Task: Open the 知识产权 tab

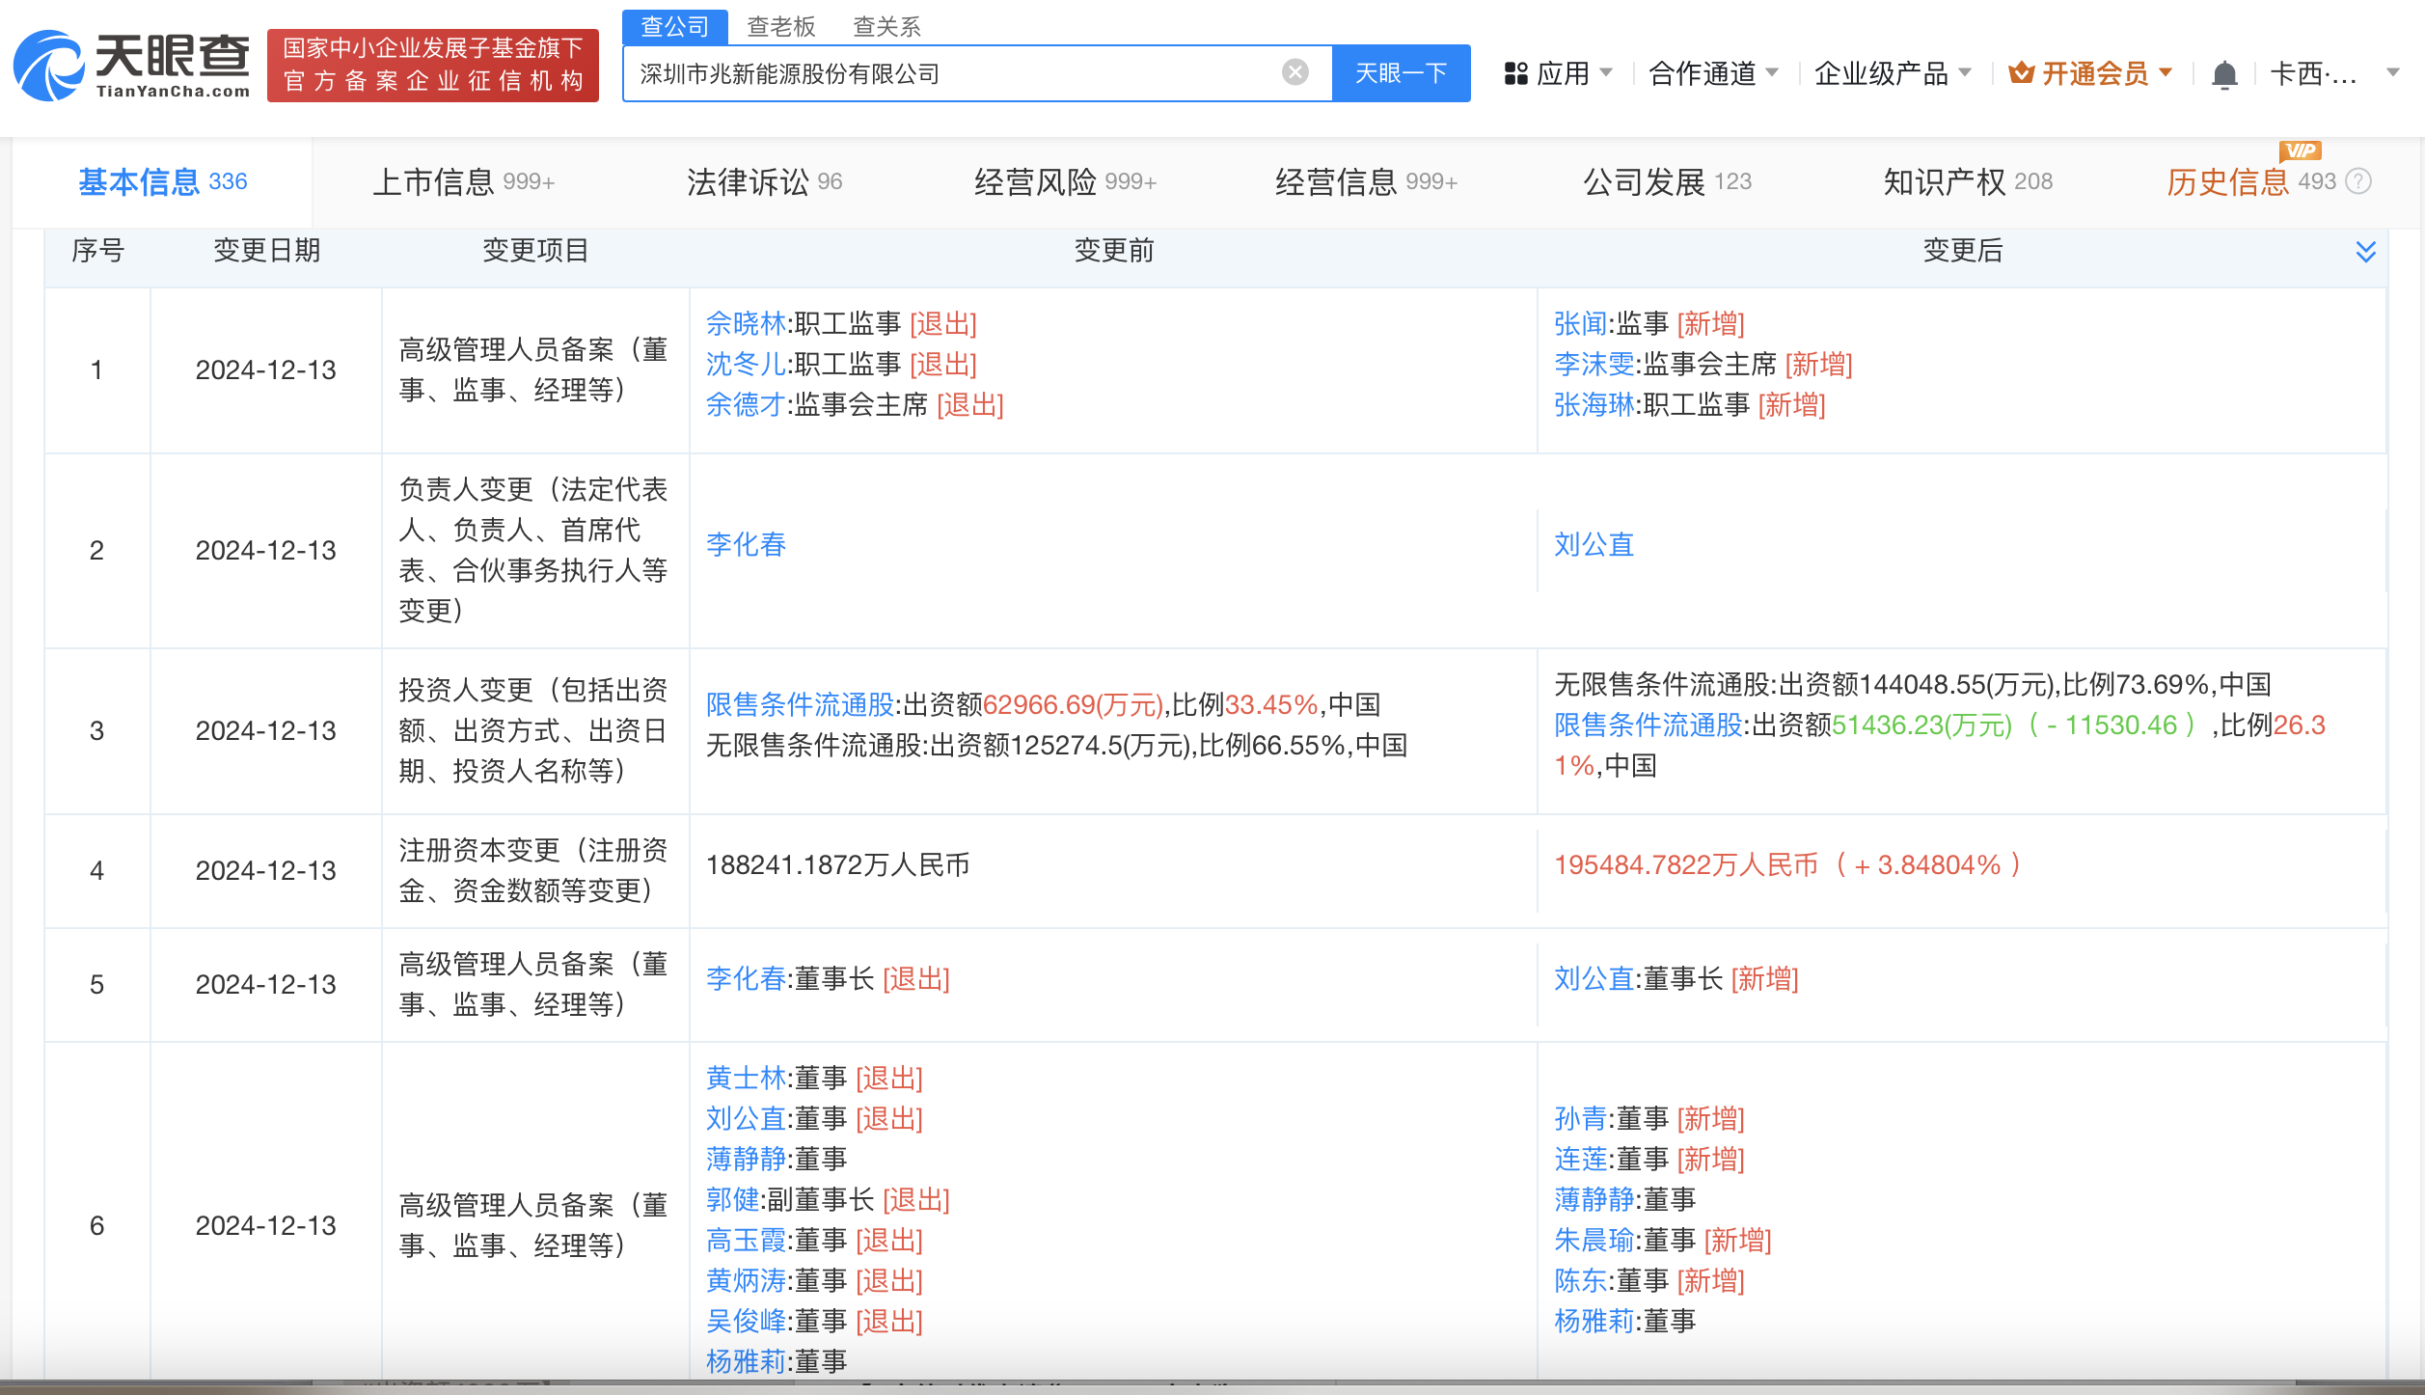Action: [1967, 181]
